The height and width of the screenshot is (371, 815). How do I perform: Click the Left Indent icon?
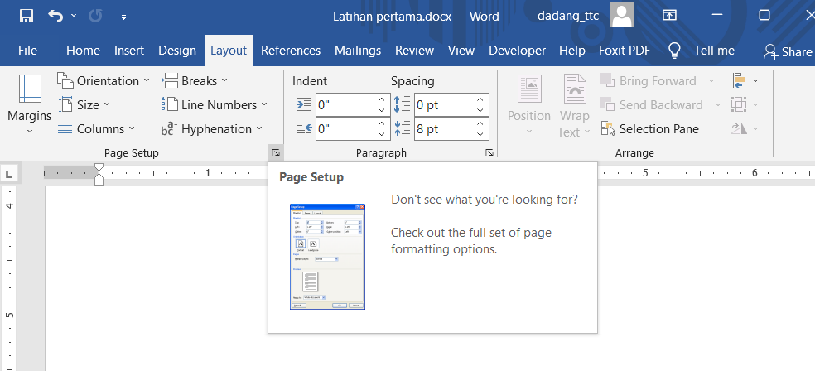[304, 105]
